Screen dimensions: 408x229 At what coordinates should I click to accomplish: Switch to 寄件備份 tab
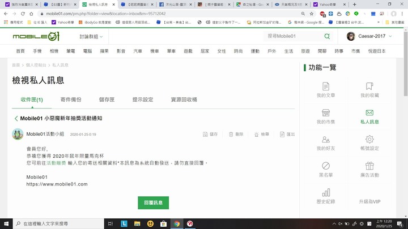[71, 100]
